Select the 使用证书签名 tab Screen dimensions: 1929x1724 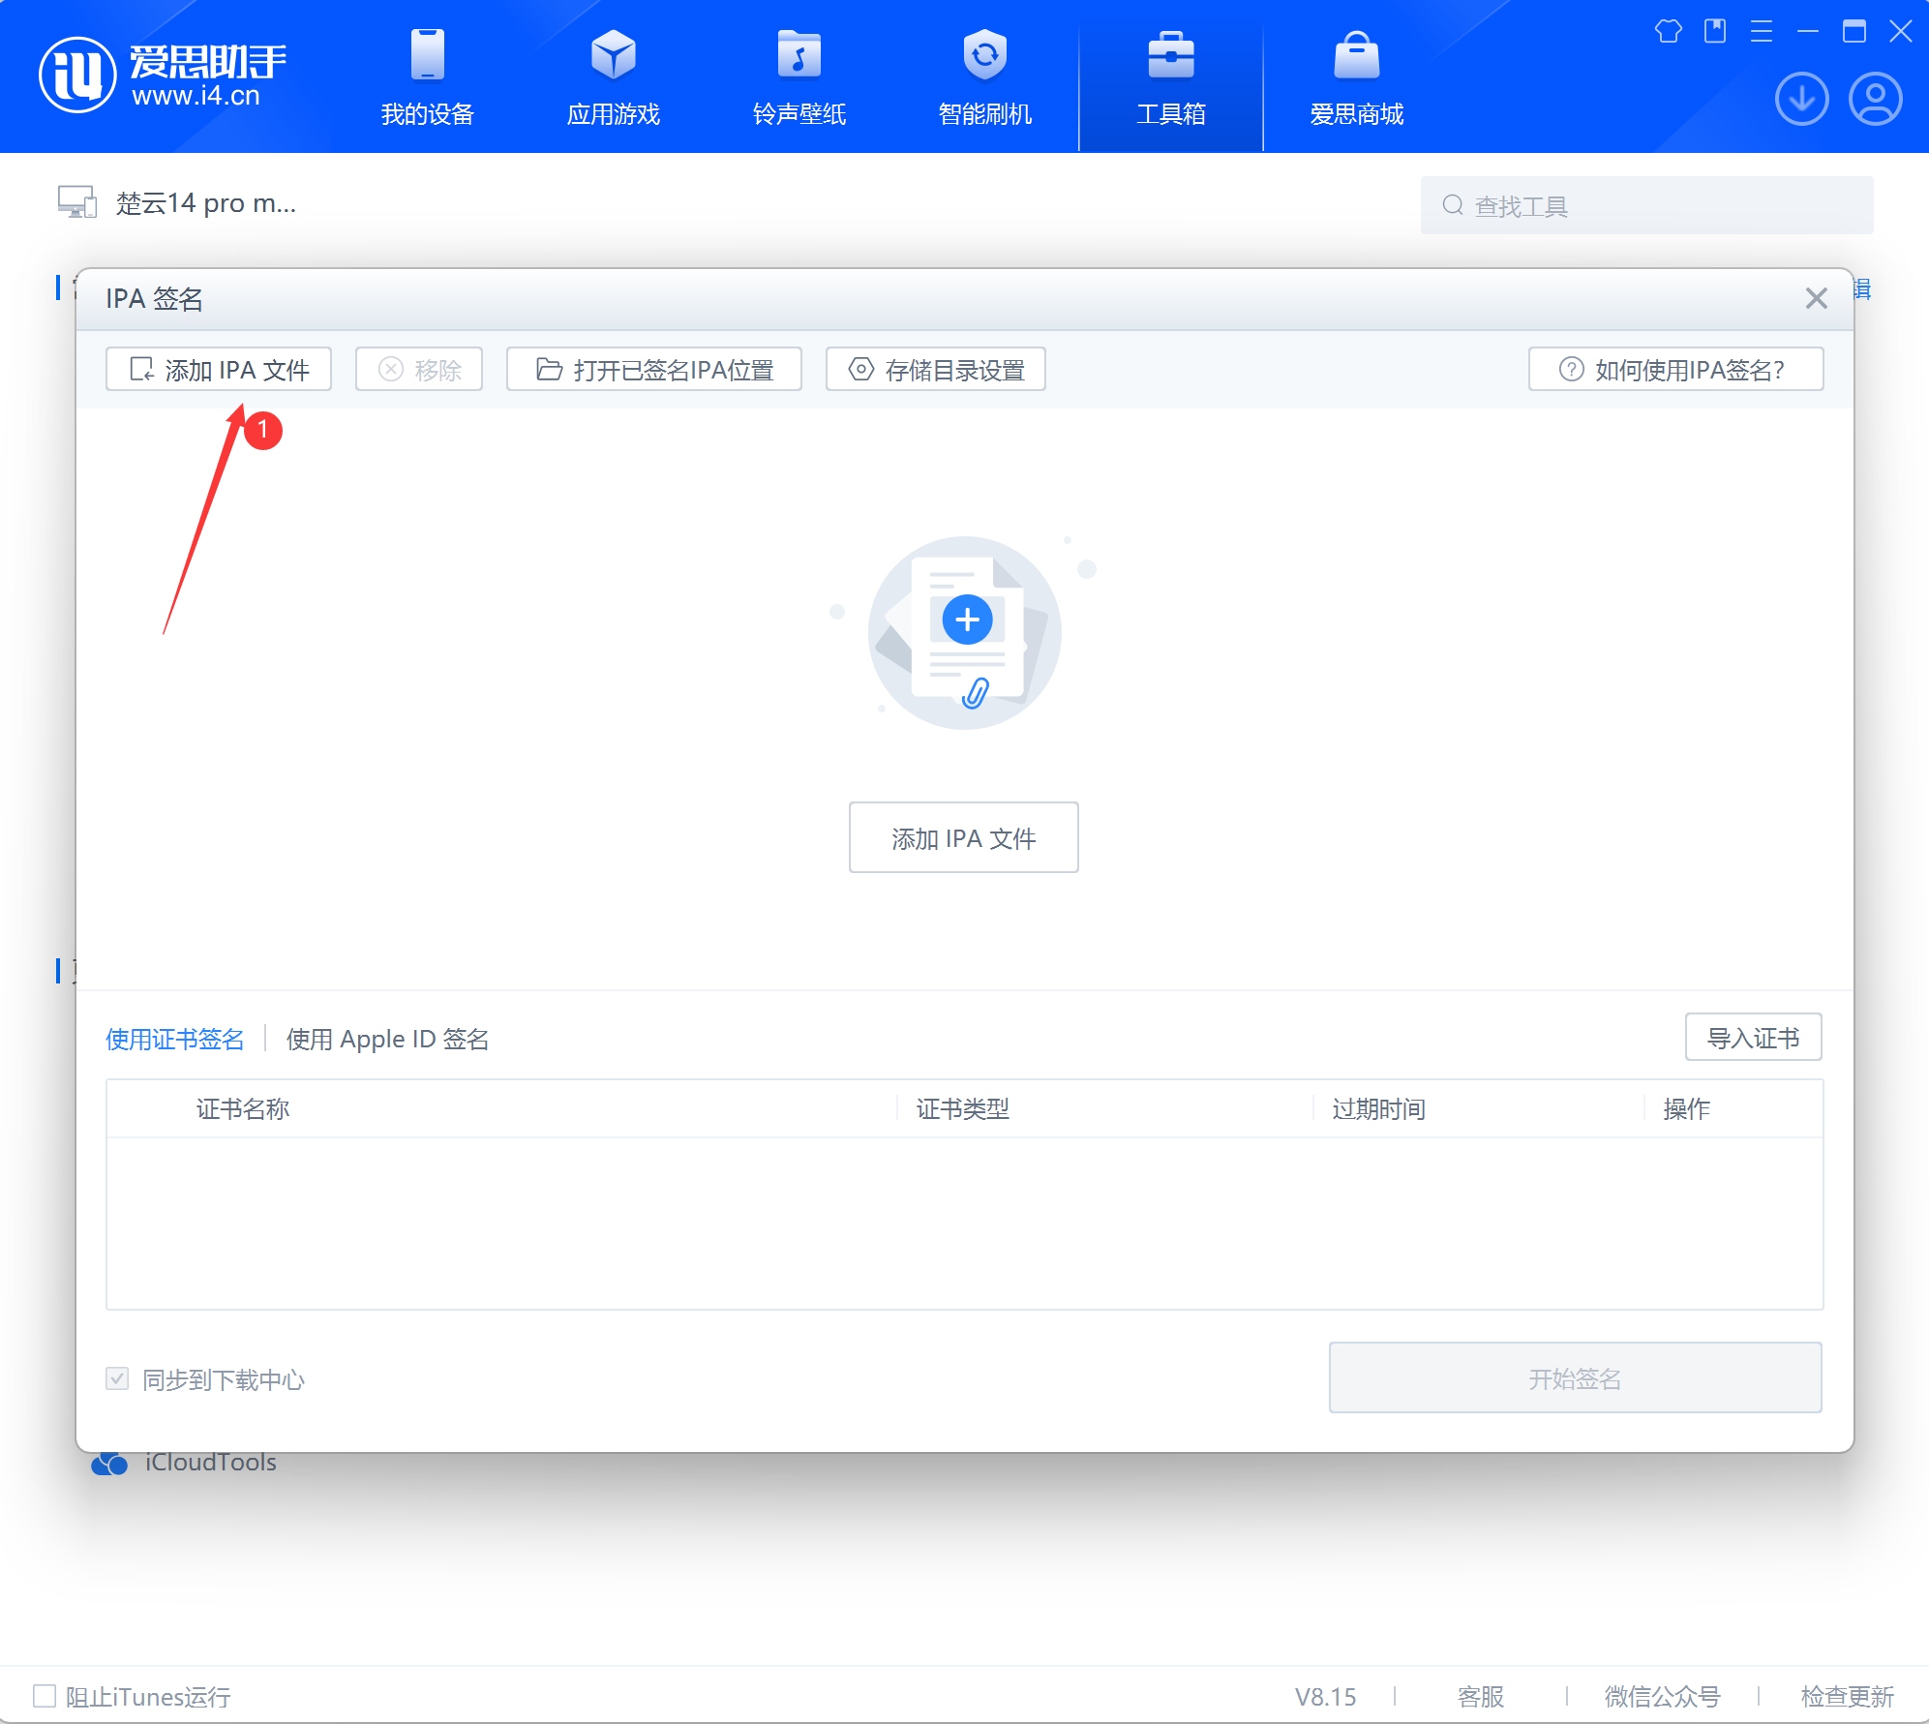tap(174, 1039)
